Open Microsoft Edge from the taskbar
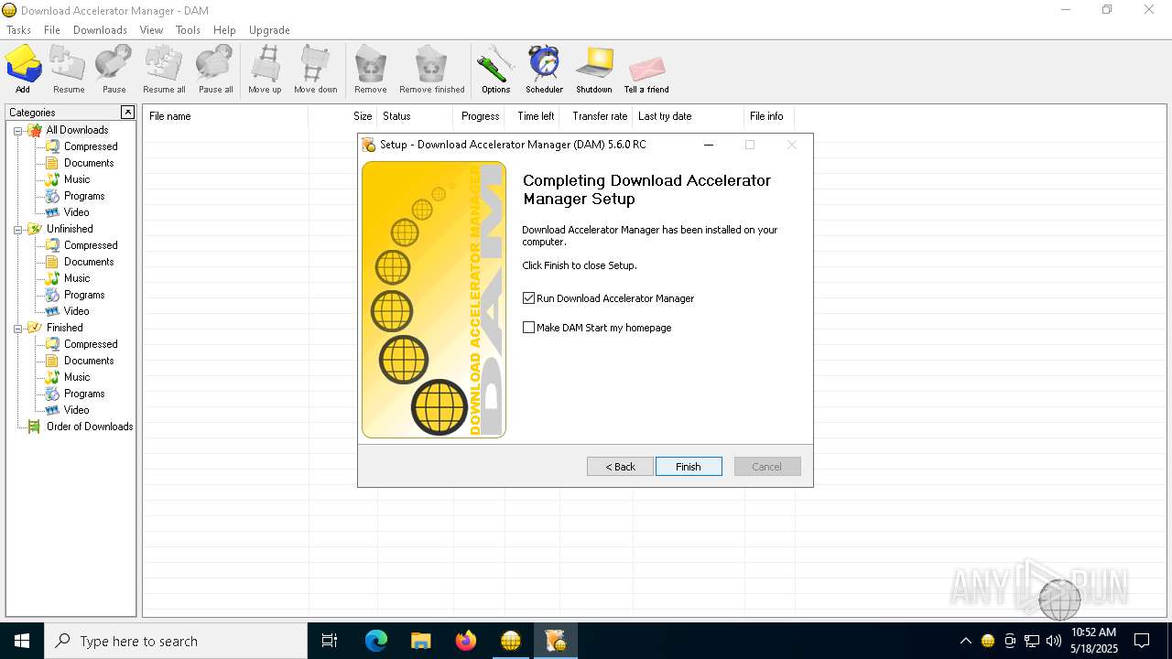 (376, 641)
